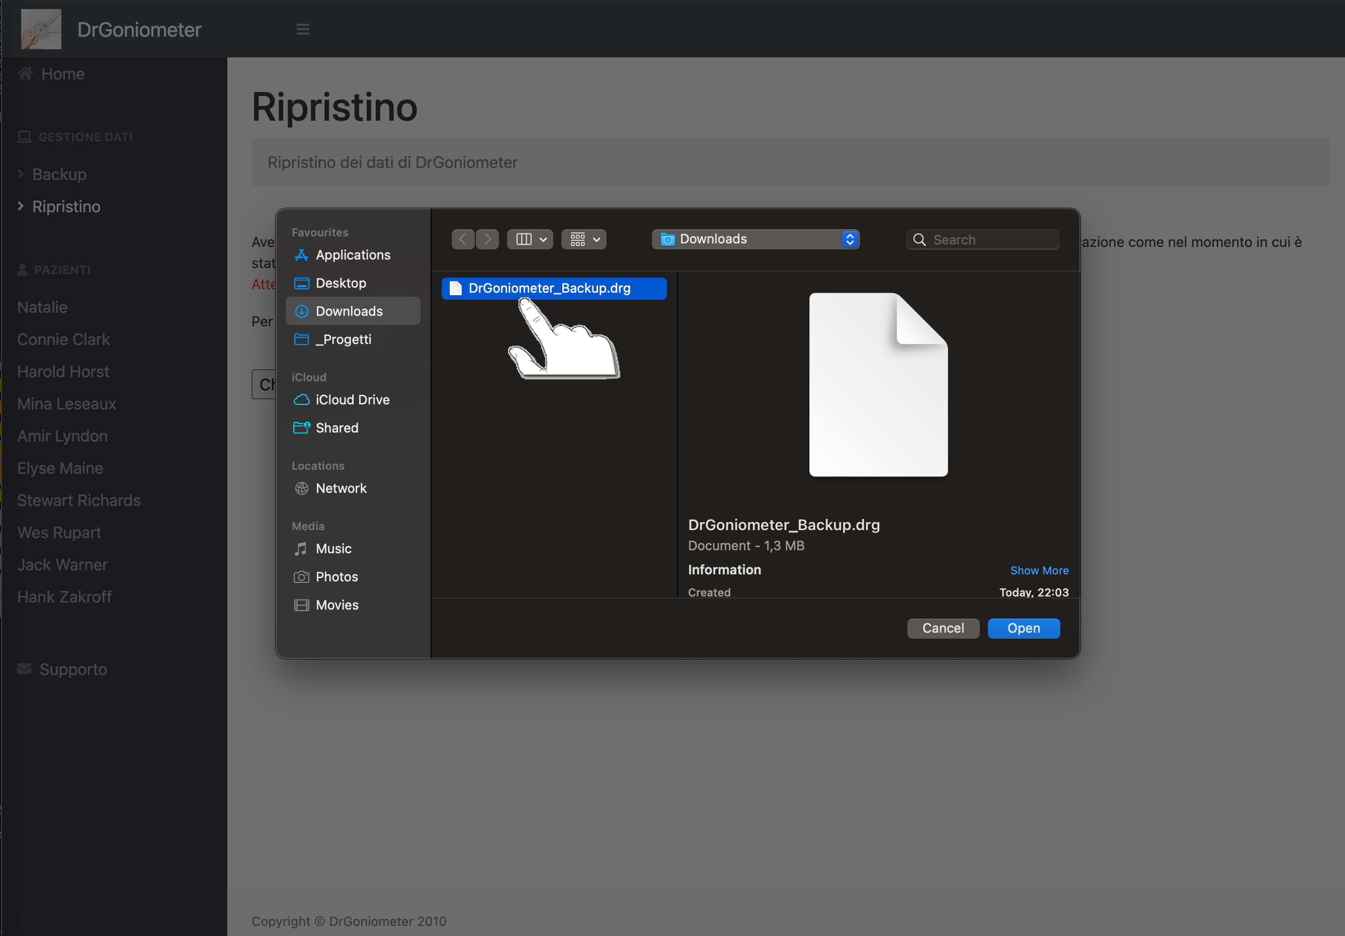Click the forward arrow in file dialog

coord(487,239)
